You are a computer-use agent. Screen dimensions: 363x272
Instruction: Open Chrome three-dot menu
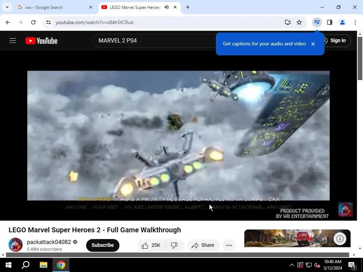click(355, 22)
